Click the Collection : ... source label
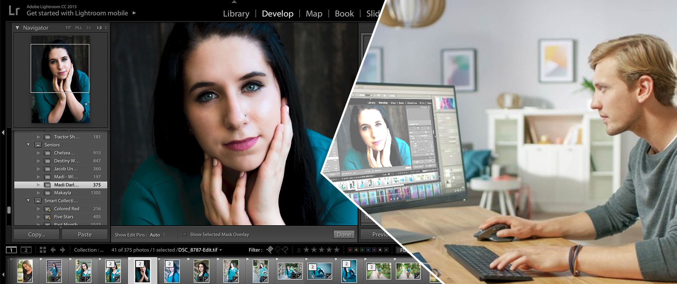 click(x=89, y=250)
